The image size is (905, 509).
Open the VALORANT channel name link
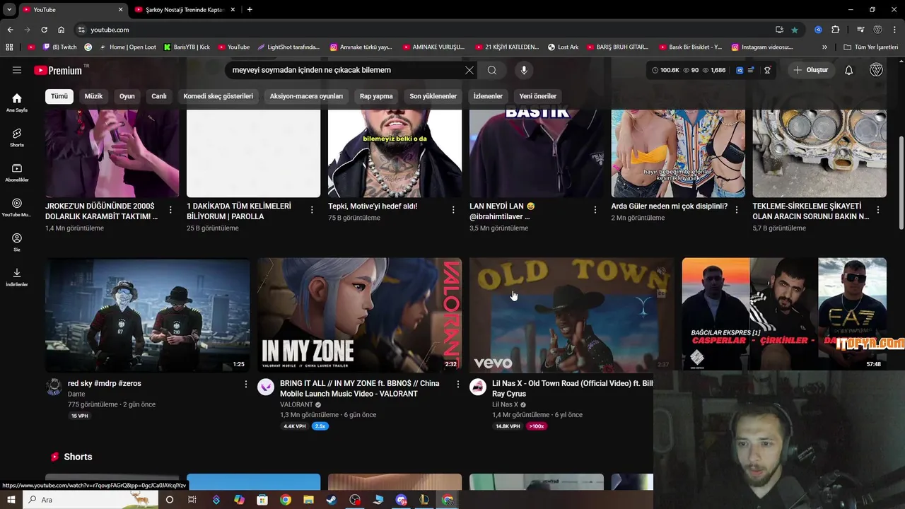point(296,404)
